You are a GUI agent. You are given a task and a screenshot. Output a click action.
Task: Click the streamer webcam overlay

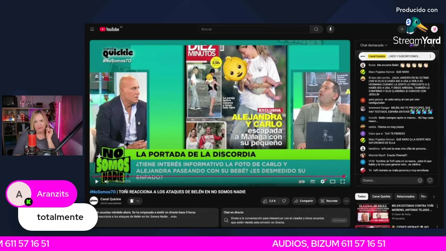point(42,125)
